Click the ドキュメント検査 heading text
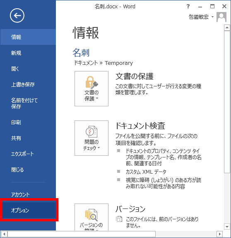This screenshot has width=231, height=238. (140, 125)
